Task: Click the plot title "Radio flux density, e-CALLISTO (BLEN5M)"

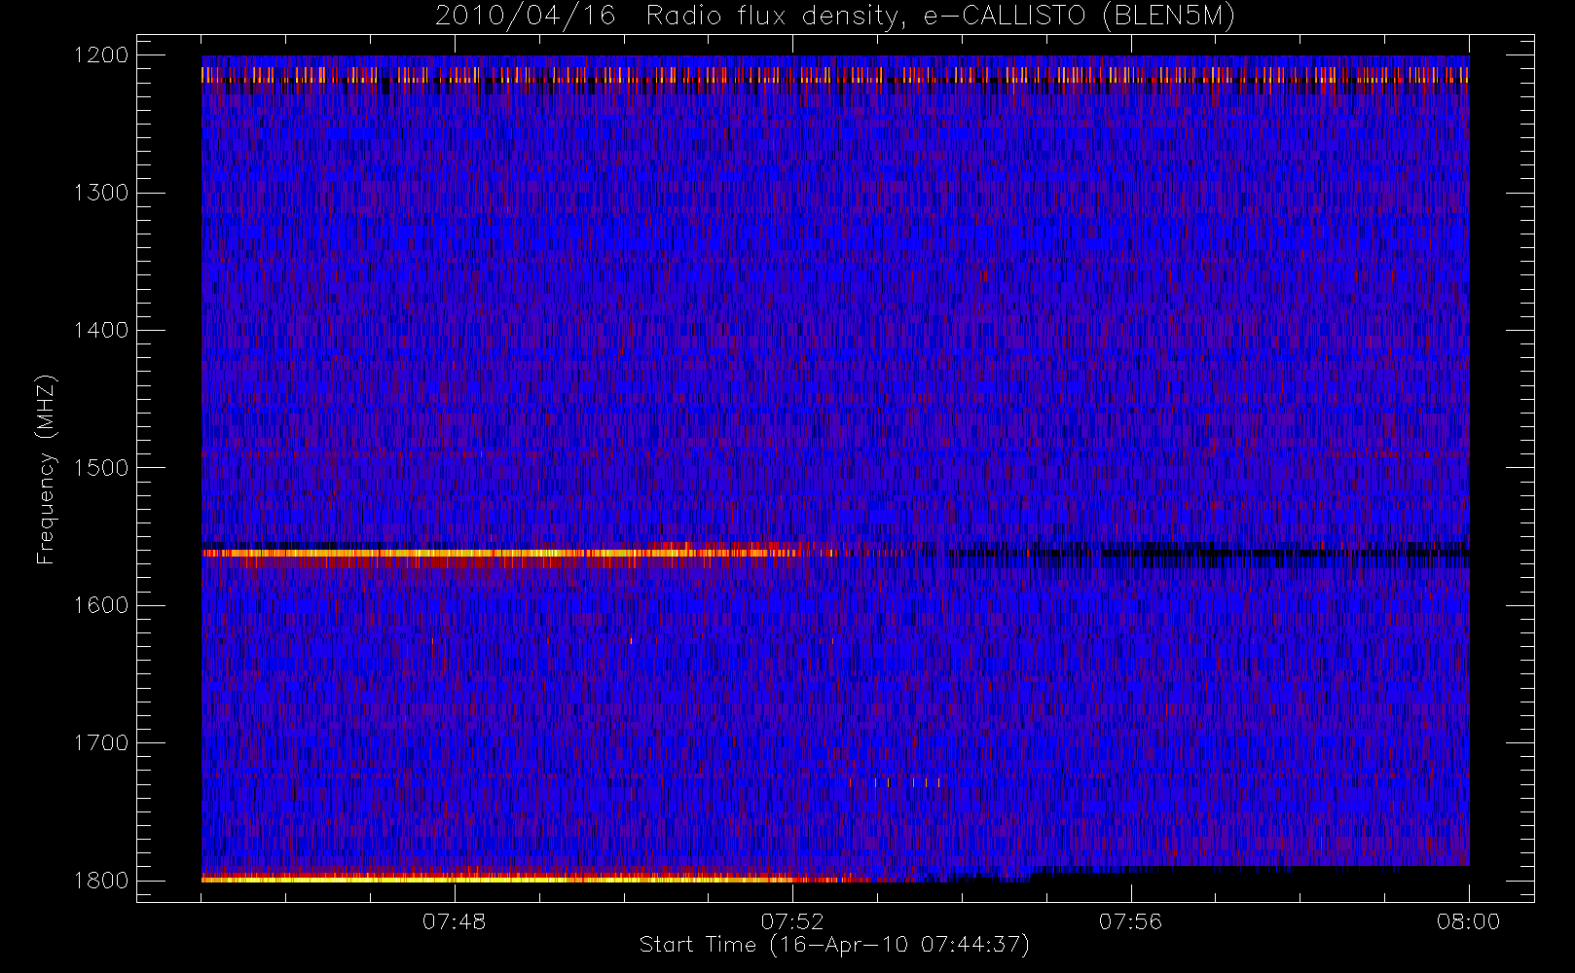Action: click(x=940, y=17)
